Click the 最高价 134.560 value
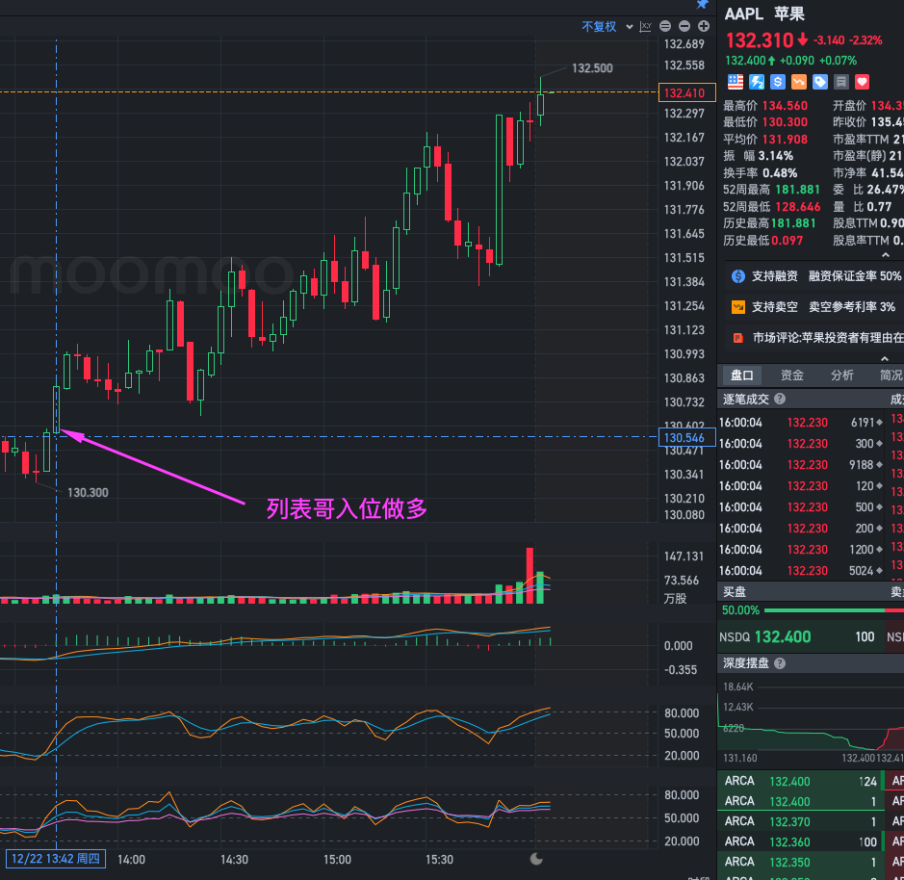This screenshot has height=880, width=904. click(x=785, y=106)
